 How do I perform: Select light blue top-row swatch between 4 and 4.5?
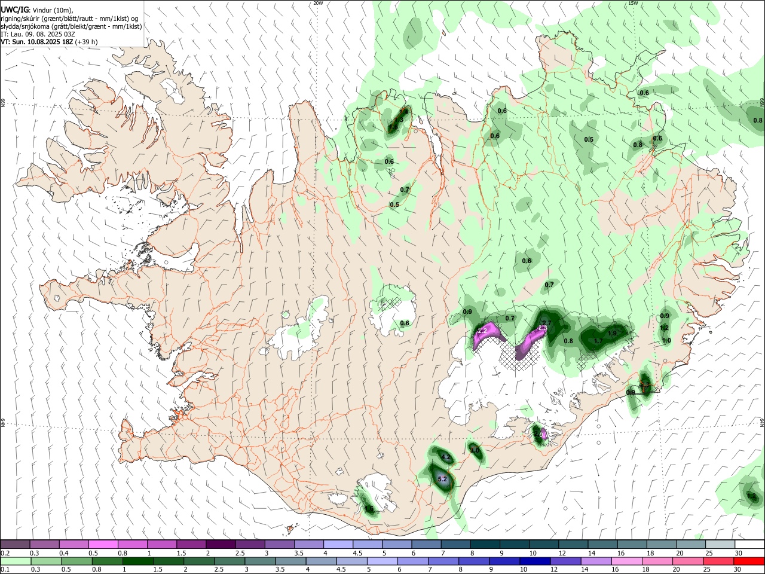click(x=338, y=544)
